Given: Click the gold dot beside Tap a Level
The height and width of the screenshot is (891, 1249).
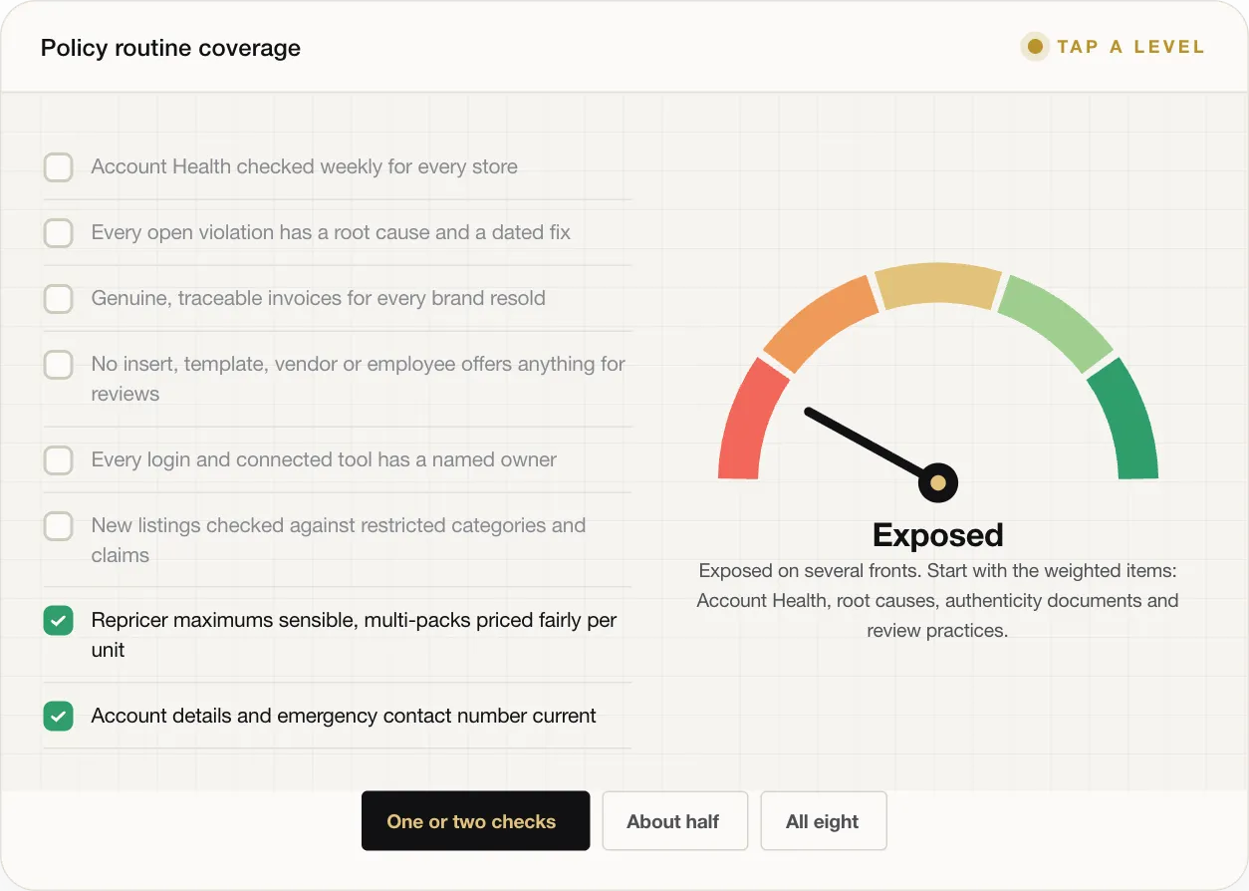Looking at the screenshot, I should pyautogui.click(x=1035, y=47).
